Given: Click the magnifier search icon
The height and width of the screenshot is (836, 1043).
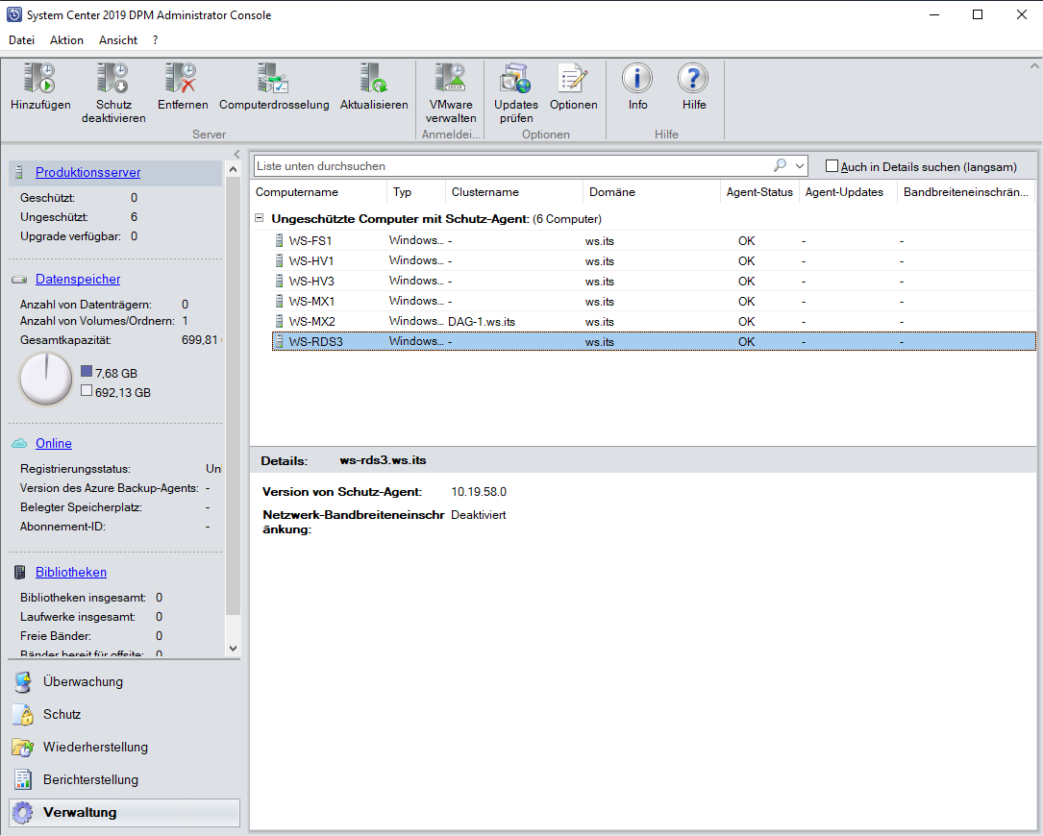Looking at the screenshot, I should pos(781,165).
